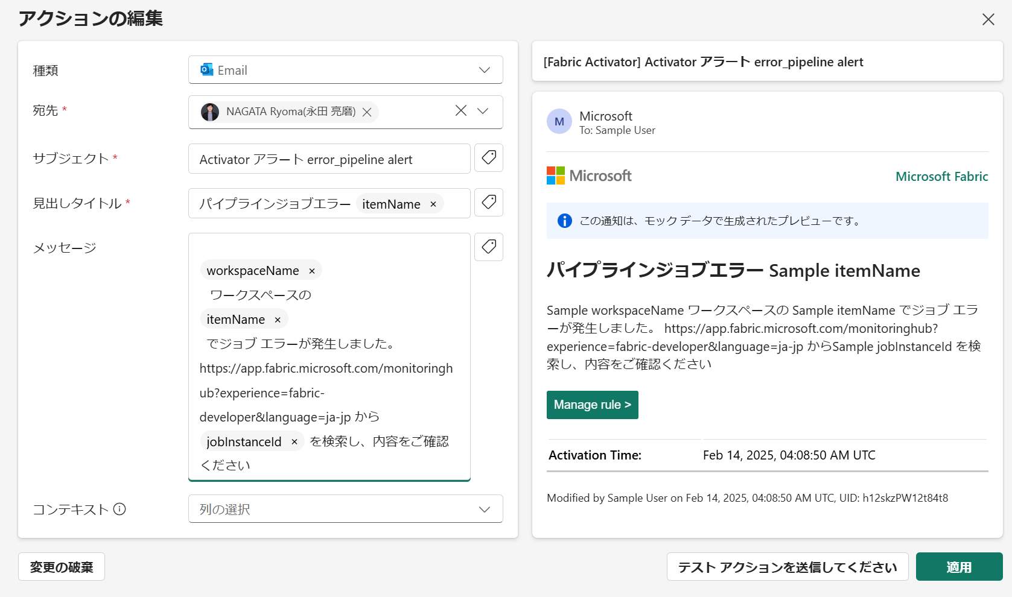Image resolution: width=1012 pixels, height=597 pixels.
Task: Remove recipient NAGATA Ryoma chip
Action: click(x=367, y=112)
